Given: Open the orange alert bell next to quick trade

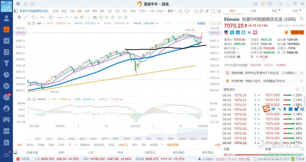Looking at the screenshot, I should tap(286, 32).
